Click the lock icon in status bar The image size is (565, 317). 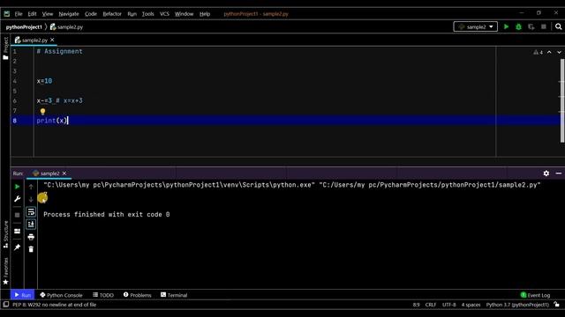557,305
